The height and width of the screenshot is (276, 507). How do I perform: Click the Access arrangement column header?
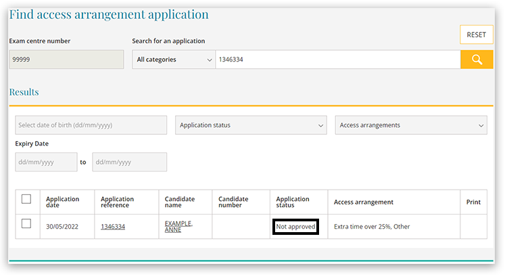364,202
